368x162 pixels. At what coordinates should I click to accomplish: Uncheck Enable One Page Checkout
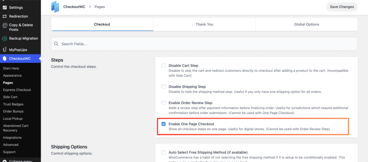164,124
